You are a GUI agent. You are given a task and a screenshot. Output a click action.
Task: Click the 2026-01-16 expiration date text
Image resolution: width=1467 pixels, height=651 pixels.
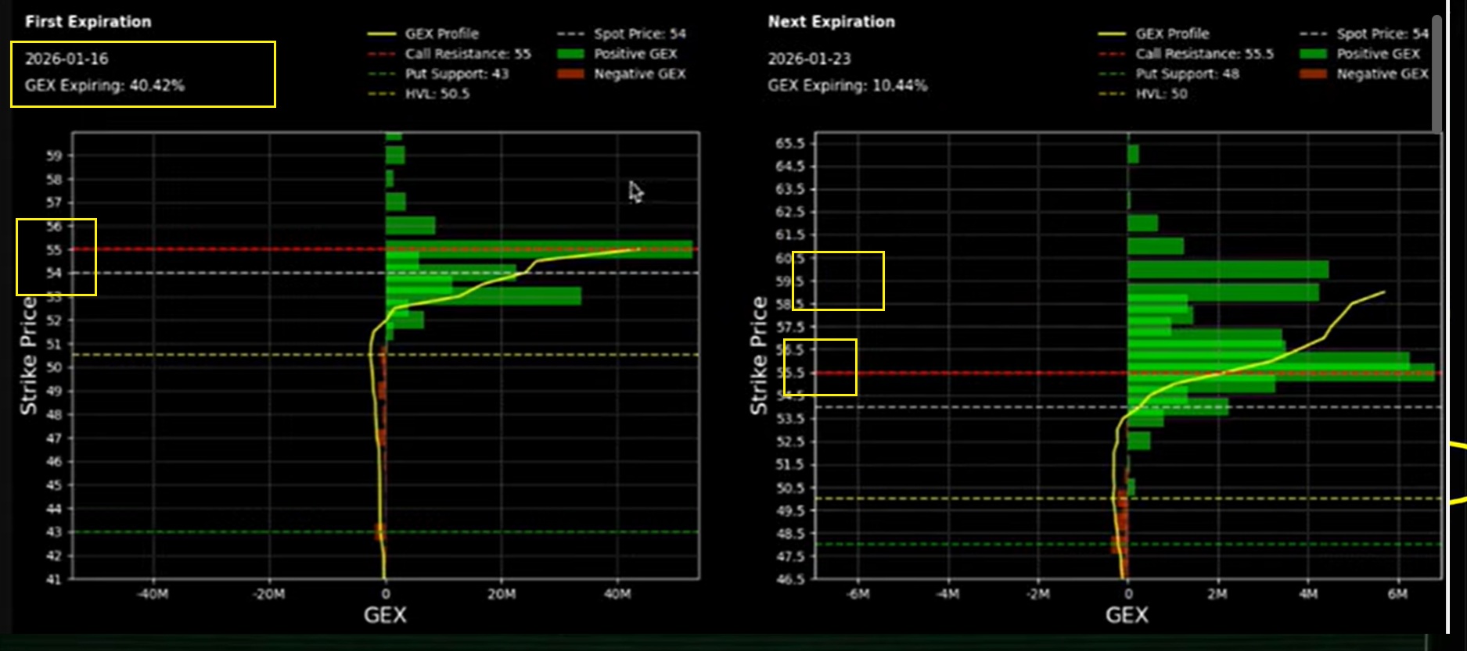67,59
